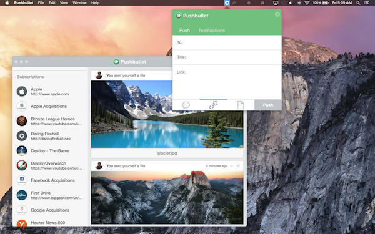Image resolution: width=375 pixels, height=234 pixels.
Task: Open Daring Fireball subscription icon
Action: 22,136
